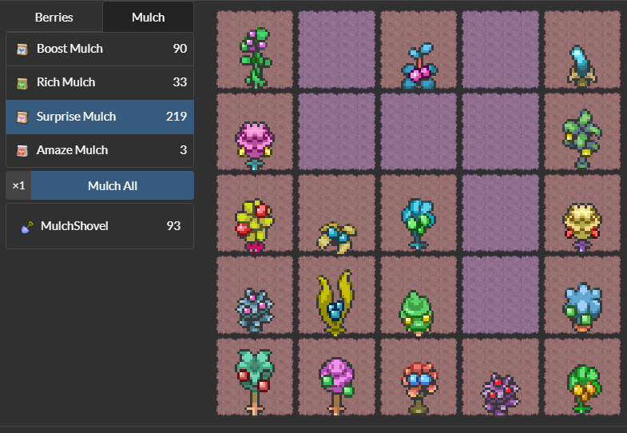Click empty plot between vine and blue-leaf plant

pos(337,50)
